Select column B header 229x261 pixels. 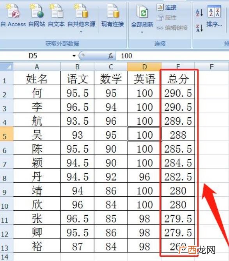(77, 67)
